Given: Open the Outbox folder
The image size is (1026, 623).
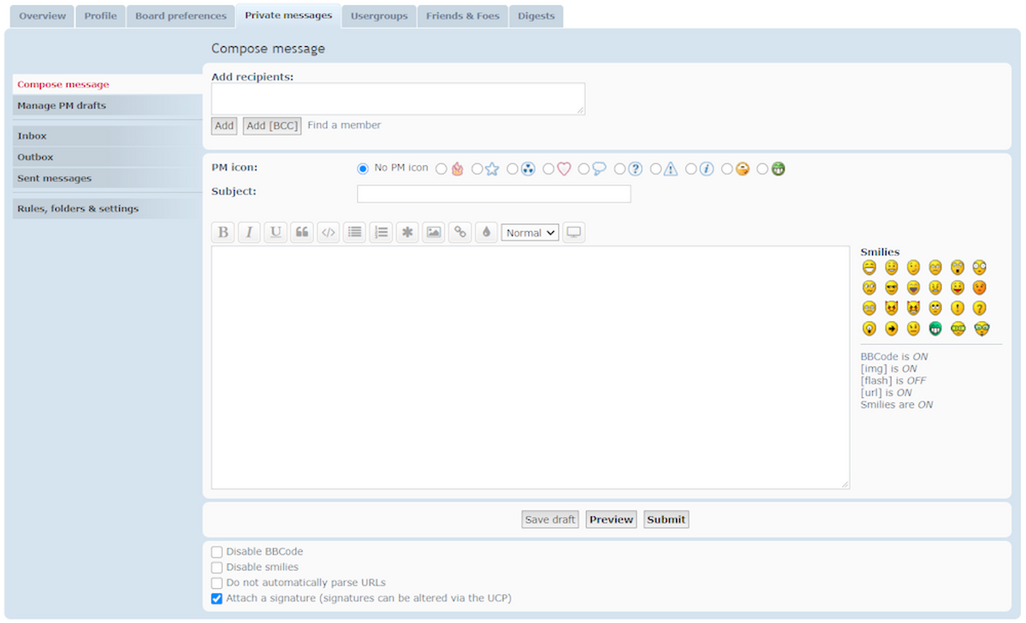Looking at the screenshot, I should (107, 157).
